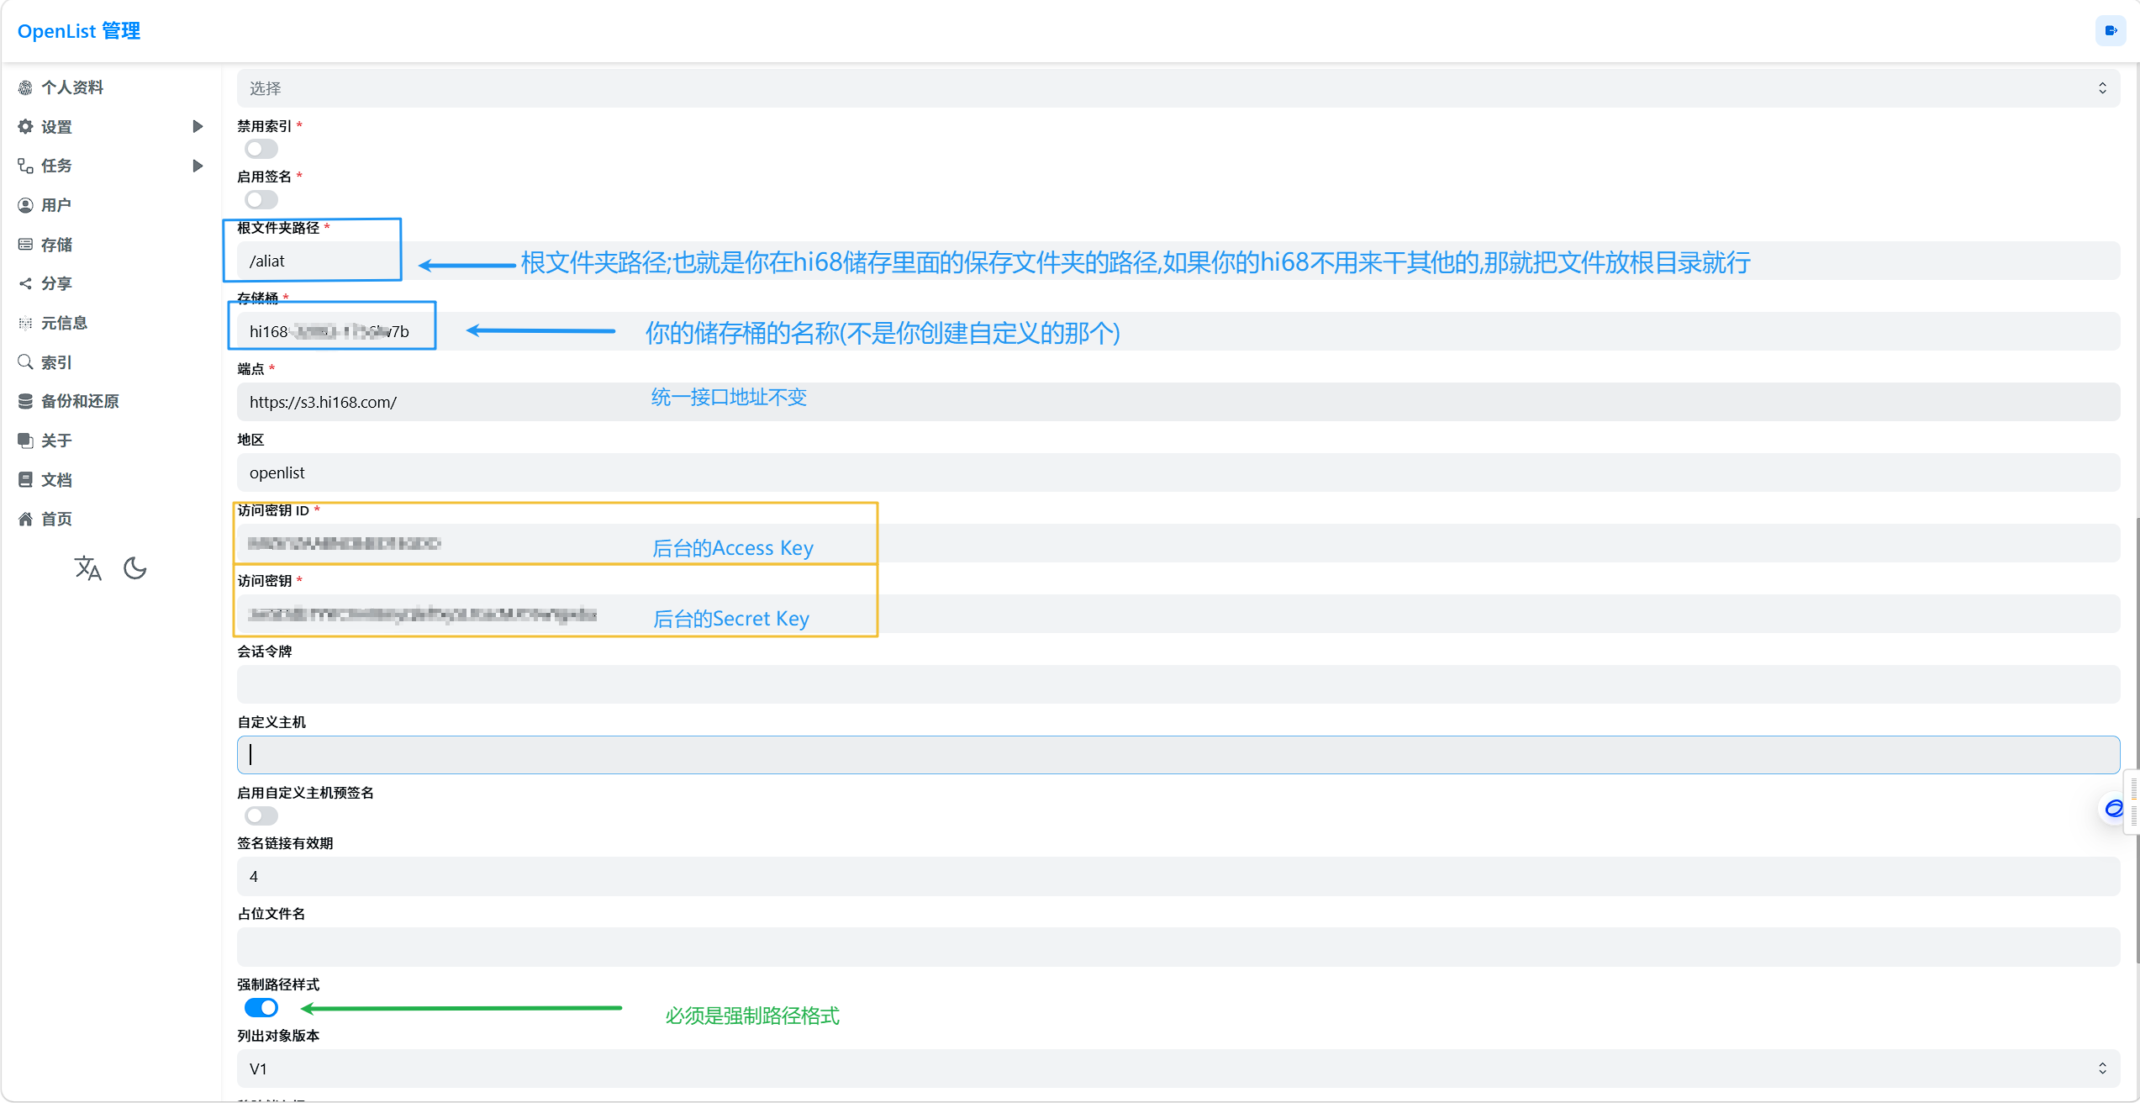Click the magnifier icon beside 索引
Viewport: 2140px width, 1103px height.
coord(26,362)
